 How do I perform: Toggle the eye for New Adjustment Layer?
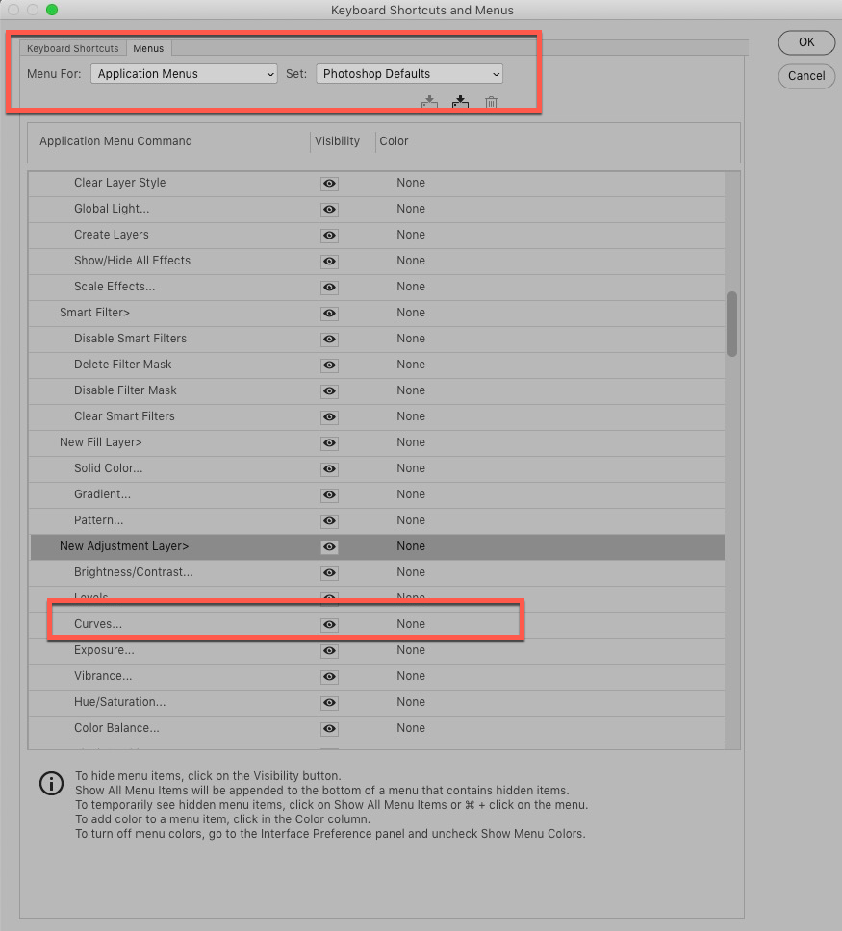pyautogui.click(x=329, y=547)
